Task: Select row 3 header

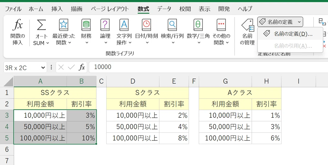Action: 7,115
